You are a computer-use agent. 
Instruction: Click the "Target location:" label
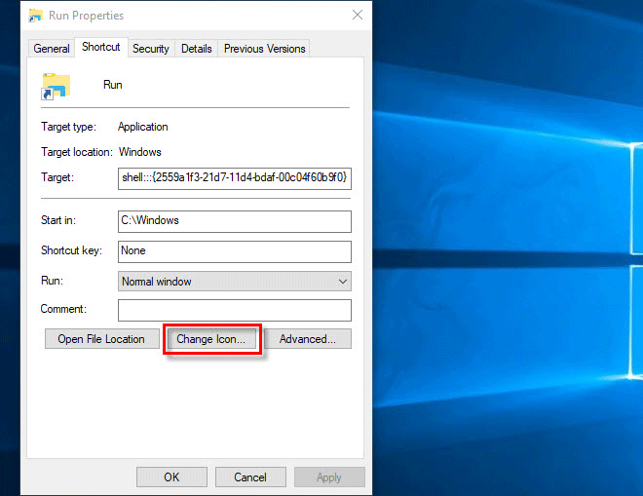click(77, 152)
